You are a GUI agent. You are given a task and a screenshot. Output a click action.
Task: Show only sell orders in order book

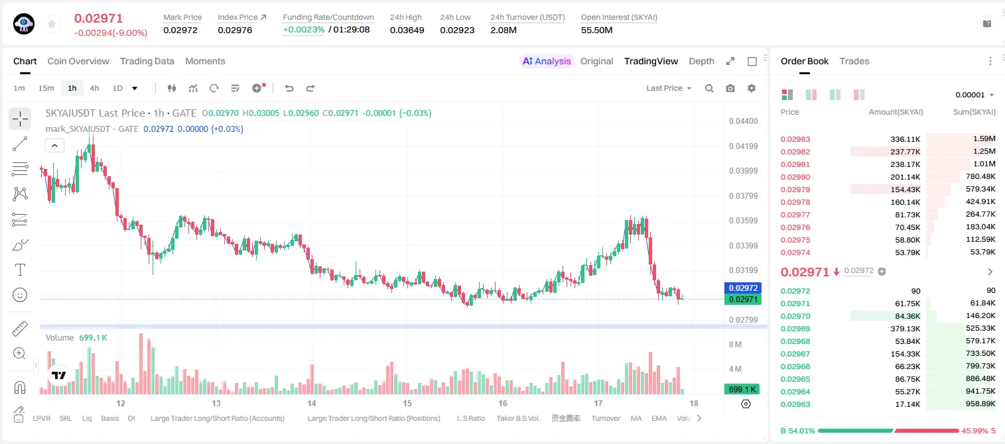(x=859, y=95)
